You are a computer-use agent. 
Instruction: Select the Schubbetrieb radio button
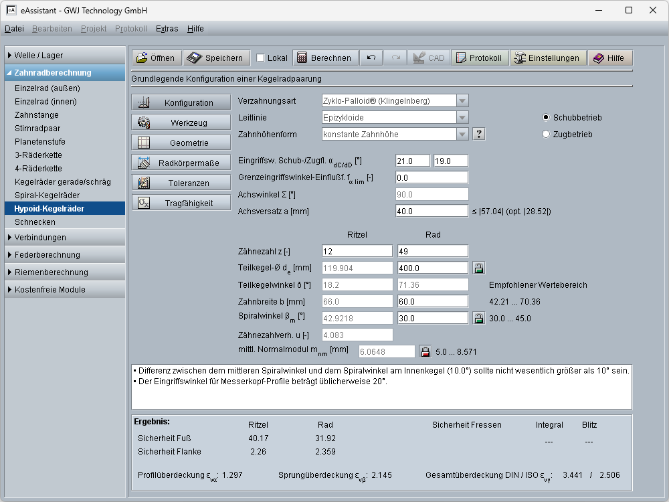pyautogui.click(x=546, y=117)
